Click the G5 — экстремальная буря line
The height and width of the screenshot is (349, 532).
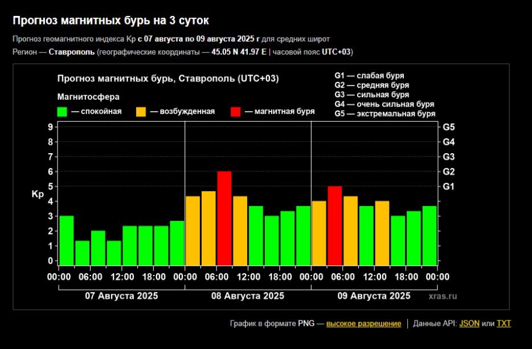384,114
